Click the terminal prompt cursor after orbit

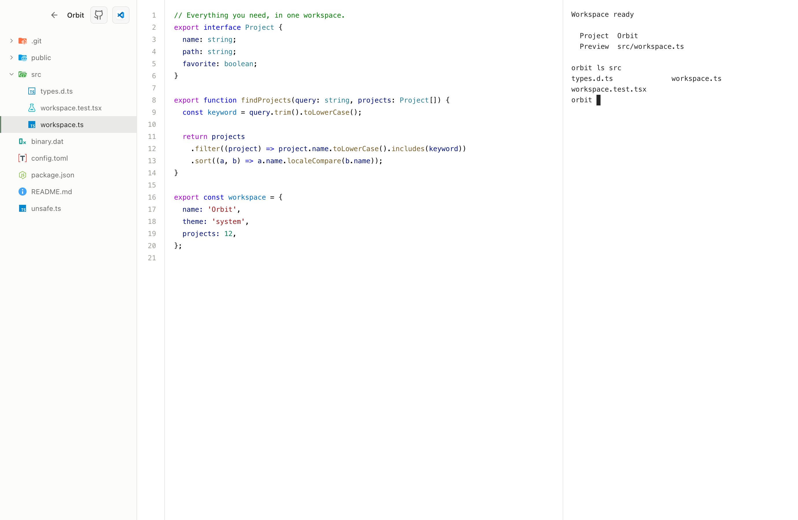click(598, 100)
